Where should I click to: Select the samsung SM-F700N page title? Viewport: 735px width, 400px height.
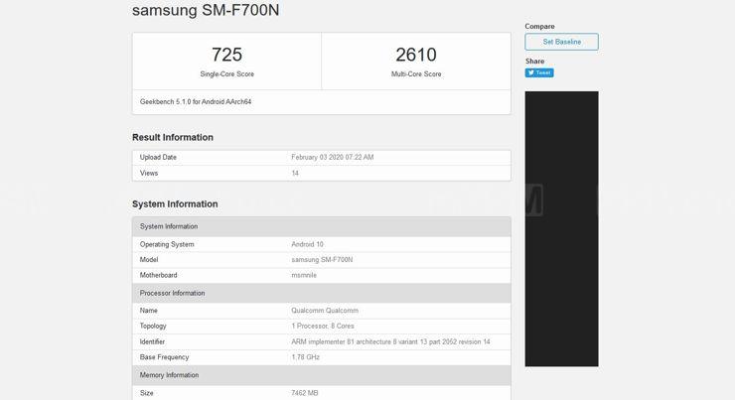click(206, 10)
